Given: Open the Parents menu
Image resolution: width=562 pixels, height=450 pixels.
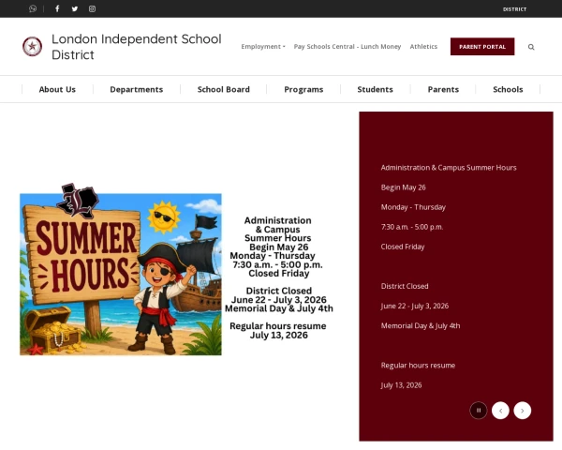Looking at the screenshot, I should [x=443, y=89].
